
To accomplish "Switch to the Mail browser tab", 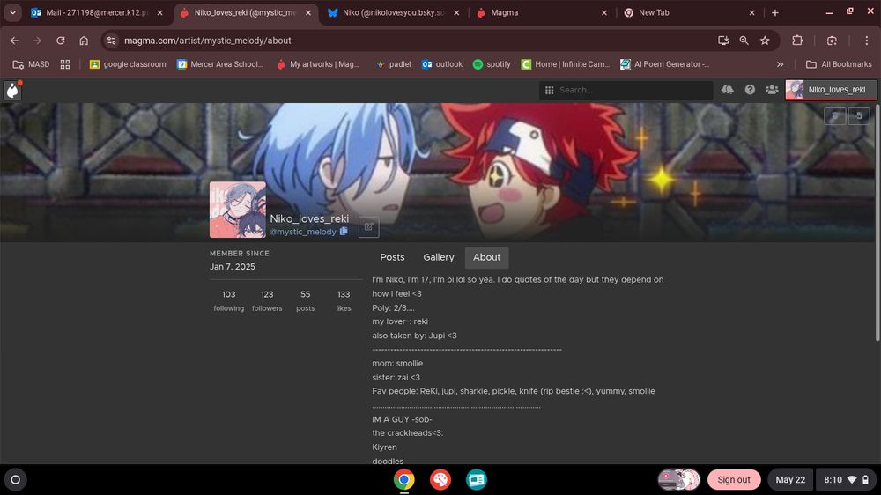I will 95,12.
